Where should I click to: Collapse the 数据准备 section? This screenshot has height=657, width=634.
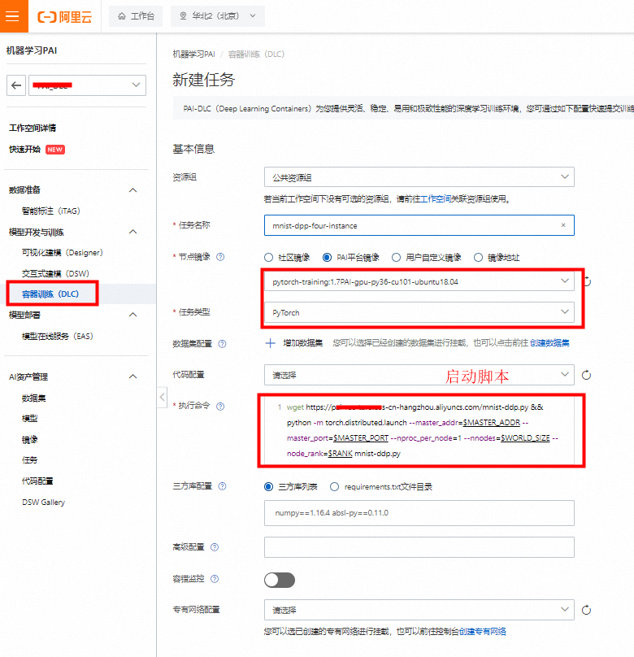[133, 189]
